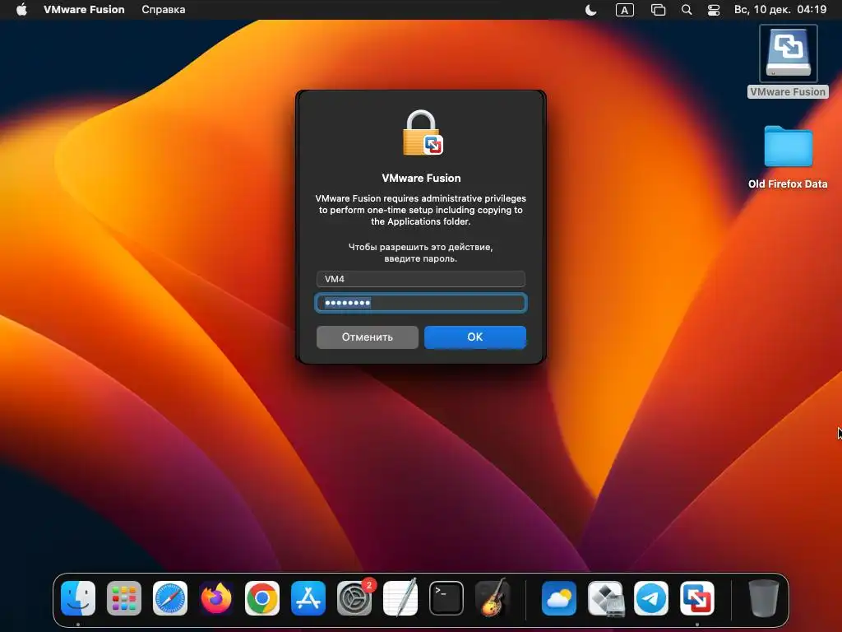Image resolution: width=842 pixels, height=632 pixels.
Task: Click OK in the VMware Fusion dialog
Action: (x=474, y=337)
